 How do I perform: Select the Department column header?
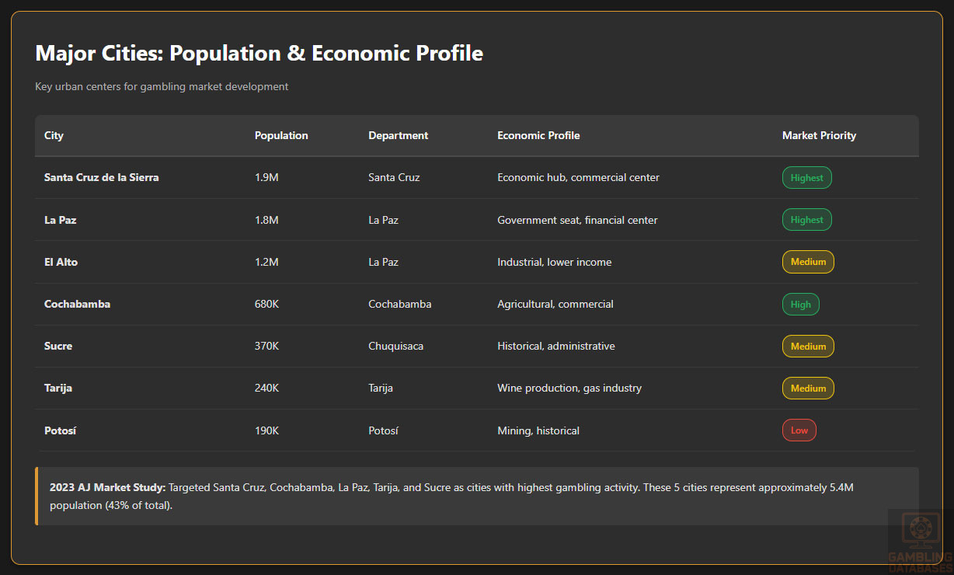click(398, 135)
